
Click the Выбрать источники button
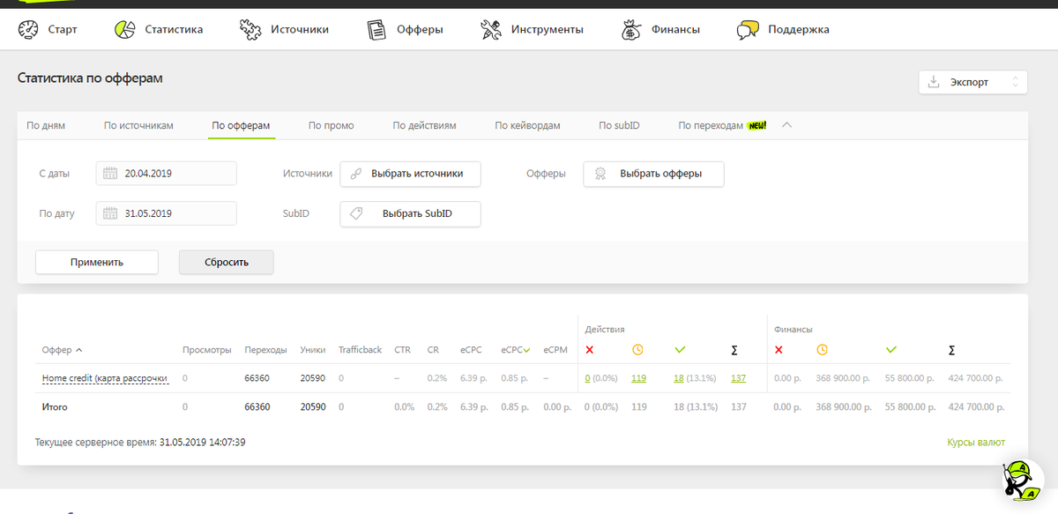410,174
